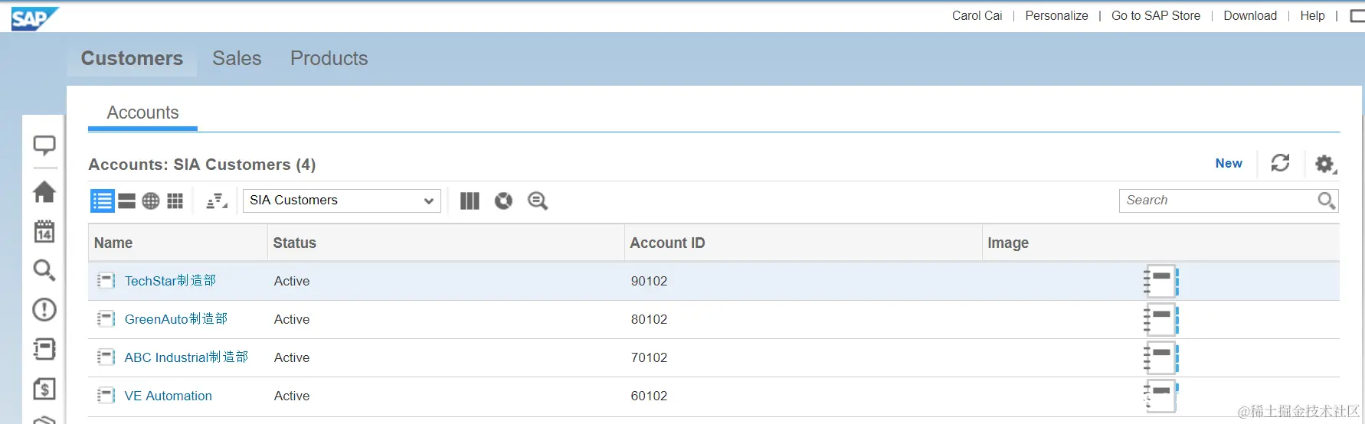Screen dimensions: 1365x424
Task: Open the gear settings menu
Action: pos(1326,164)
